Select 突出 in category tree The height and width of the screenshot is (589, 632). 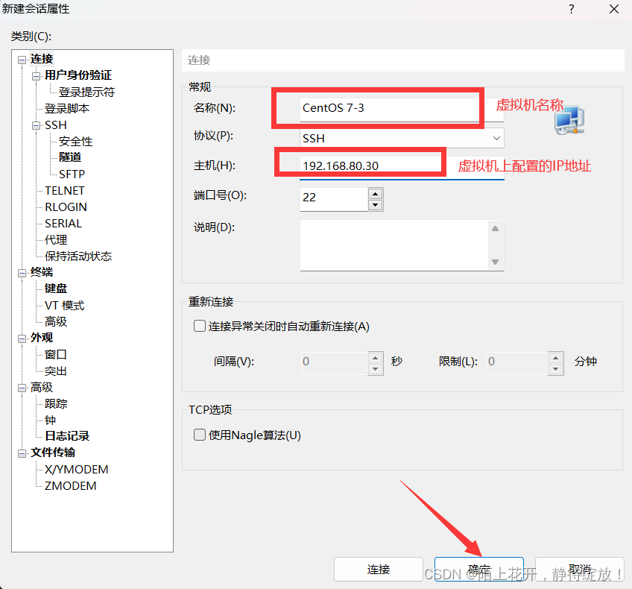pos(56,371)
